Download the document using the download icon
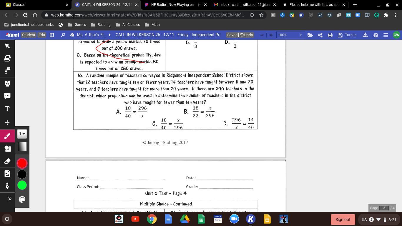The width and height of the screenshot is (402, 226). 365,35
